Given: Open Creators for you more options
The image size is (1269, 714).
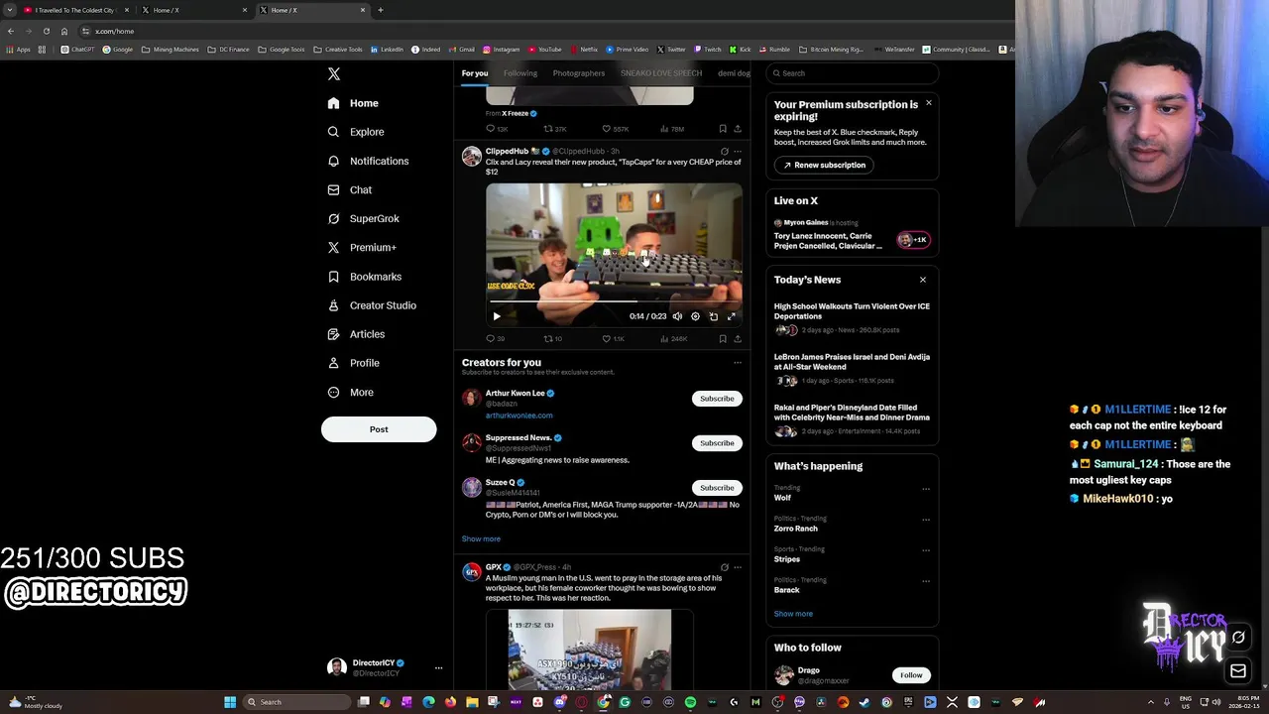Looking at the screenshot, I should (737, 363).
